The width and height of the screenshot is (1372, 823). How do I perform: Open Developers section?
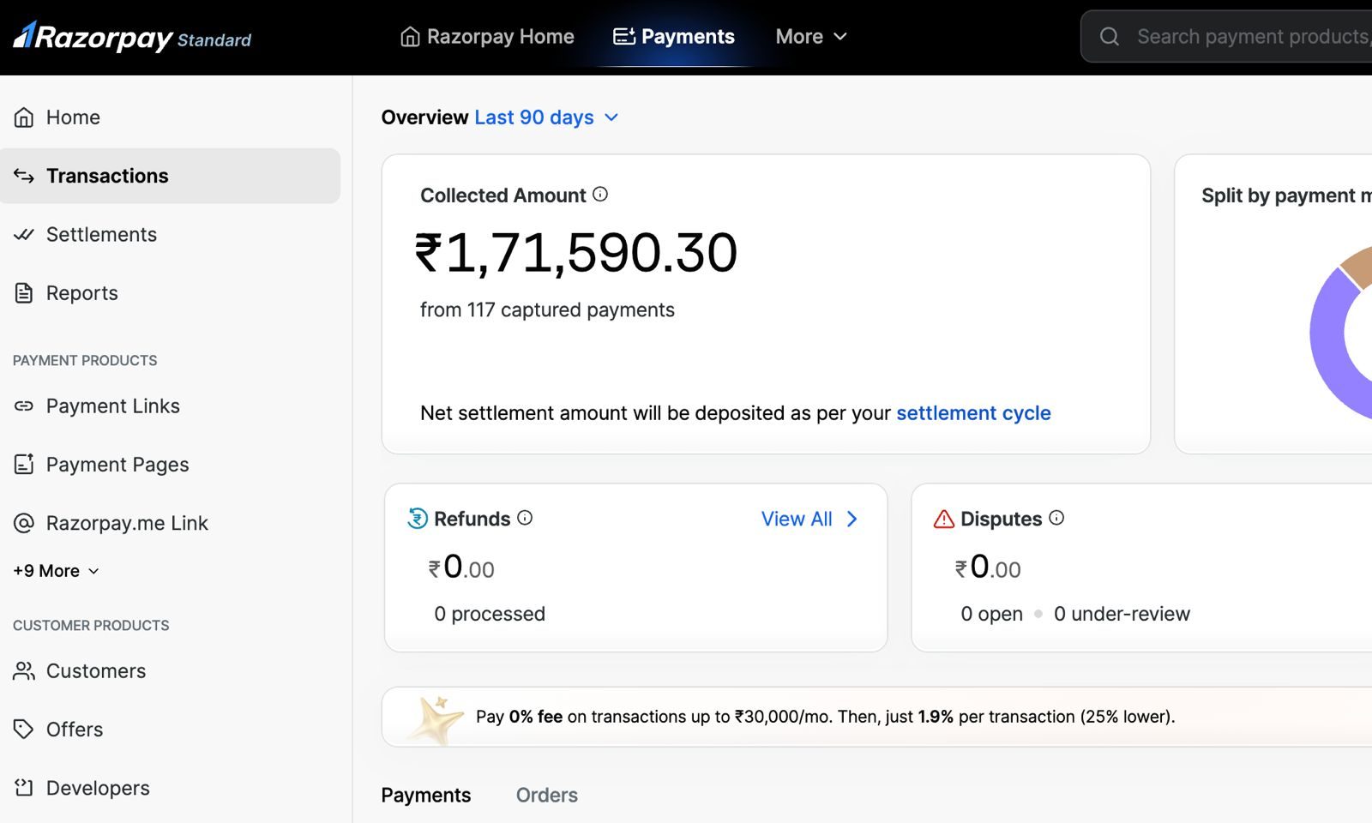point(171,787)
